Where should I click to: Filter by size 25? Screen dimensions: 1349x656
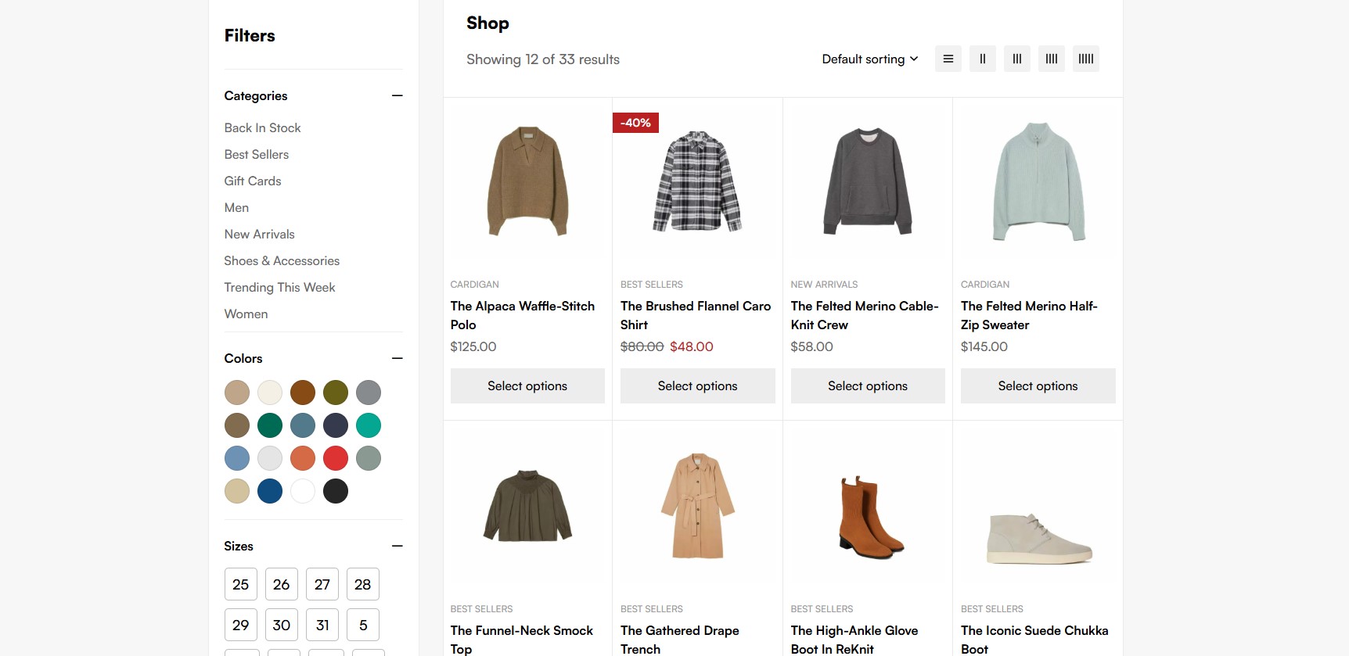pos(241,584)
